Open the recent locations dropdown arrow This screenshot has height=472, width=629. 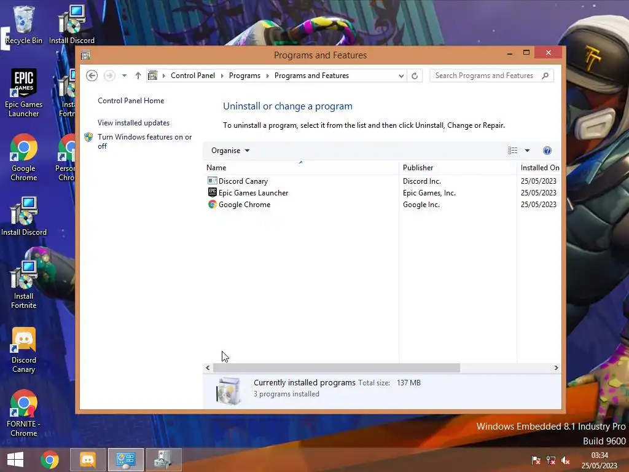[124, 76]
